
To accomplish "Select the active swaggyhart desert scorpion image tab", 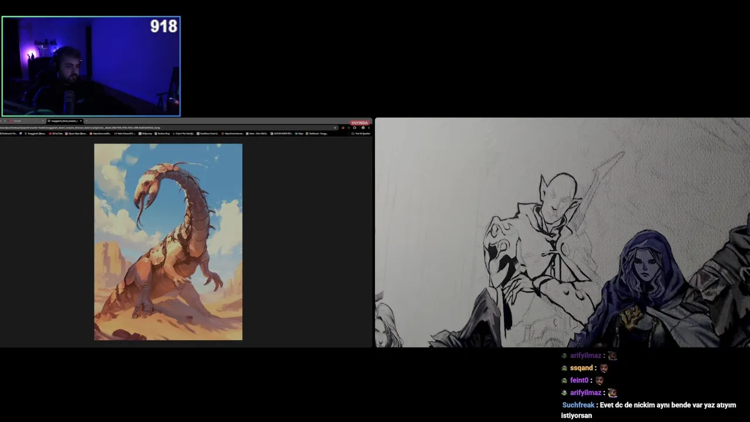I will click(x=64, y=121).
